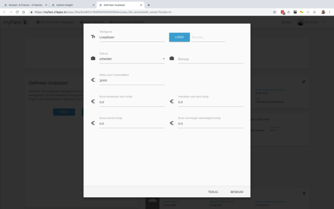Screen dimensions: 334x209
Task: Click the BEWAAR button to save
Action: point(237,192)
